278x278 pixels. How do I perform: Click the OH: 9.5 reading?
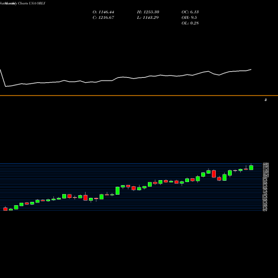(x=189, y=18)
